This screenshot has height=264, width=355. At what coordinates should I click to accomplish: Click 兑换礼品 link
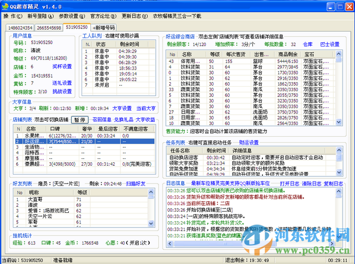point(124,119)
